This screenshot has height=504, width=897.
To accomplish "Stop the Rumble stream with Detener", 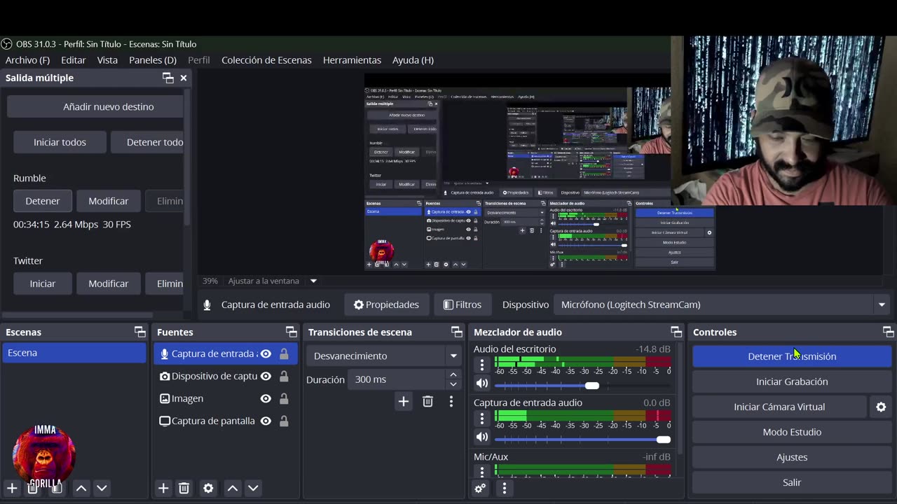I will click(42, 201).
